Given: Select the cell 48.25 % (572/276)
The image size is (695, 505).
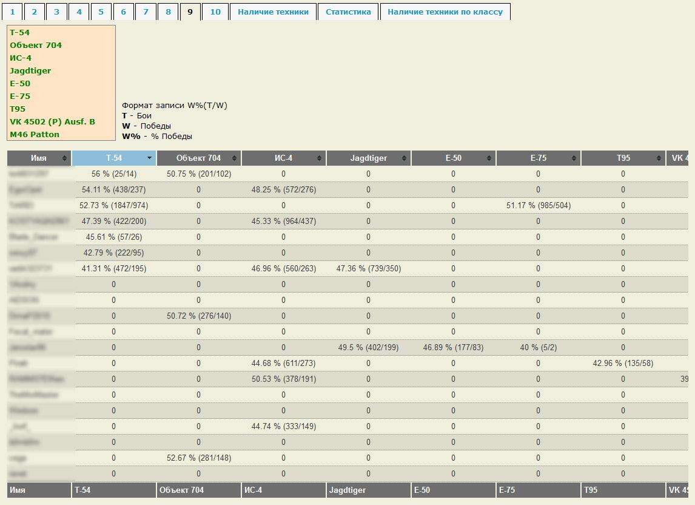Looking at the screenshot, I should [284, 189].
